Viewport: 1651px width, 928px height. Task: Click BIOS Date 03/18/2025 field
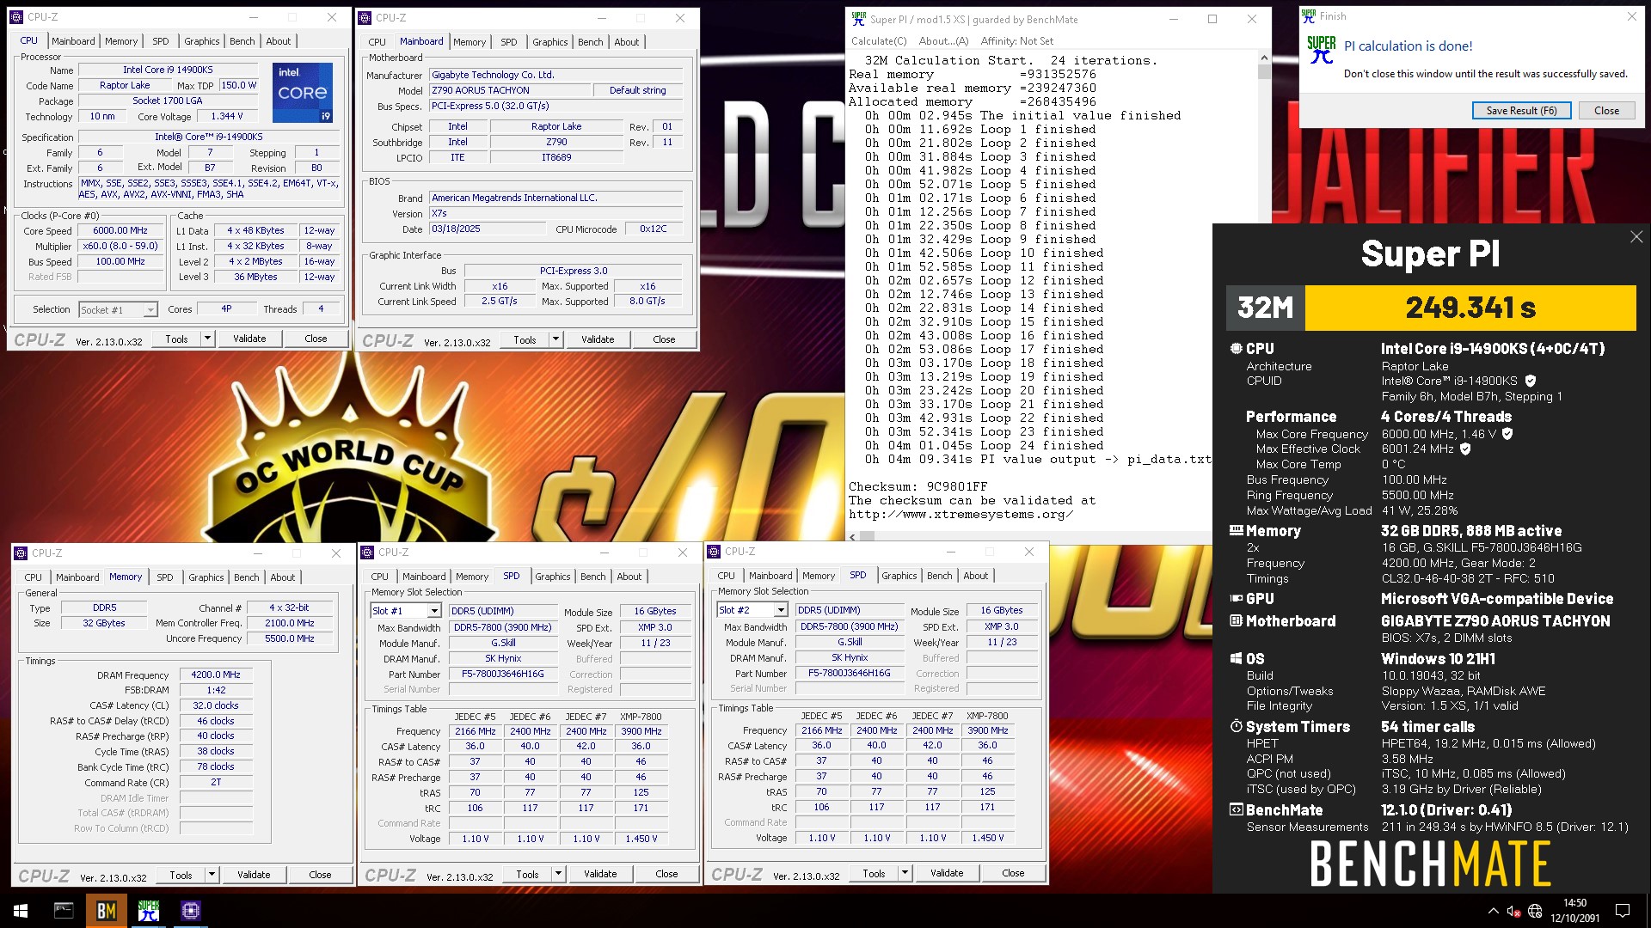[x=488, y=229]
